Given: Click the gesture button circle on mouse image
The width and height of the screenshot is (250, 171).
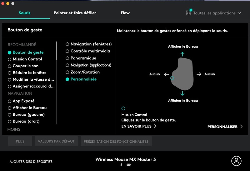Looking at the screenshot, I should [x=172, y=78].
